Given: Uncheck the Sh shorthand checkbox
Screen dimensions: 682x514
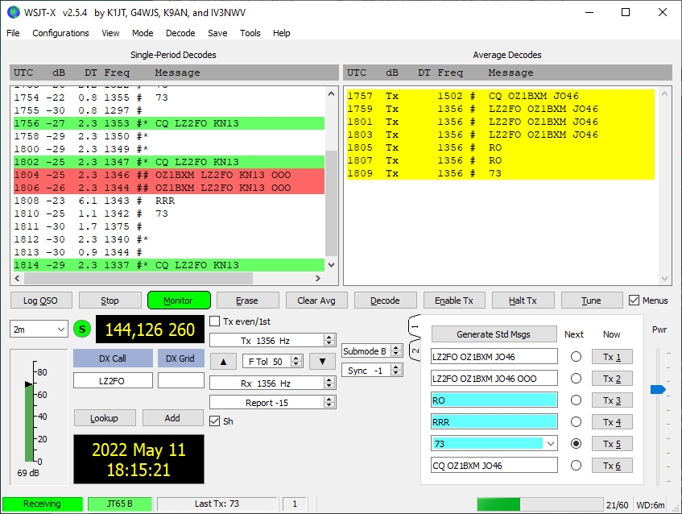Looking at the screenshot, I should point(214,421).
